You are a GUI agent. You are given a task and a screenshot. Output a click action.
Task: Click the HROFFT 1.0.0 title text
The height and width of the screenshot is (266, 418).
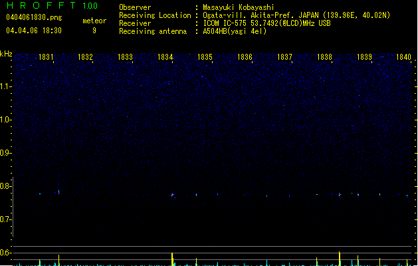coord(52,5)
